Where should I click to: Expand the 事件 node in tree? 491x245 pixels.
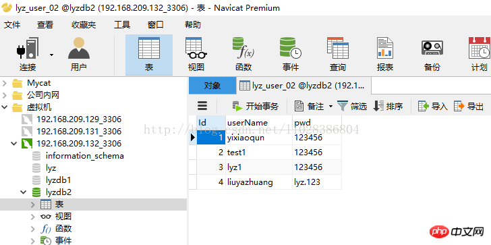point(33,241)
